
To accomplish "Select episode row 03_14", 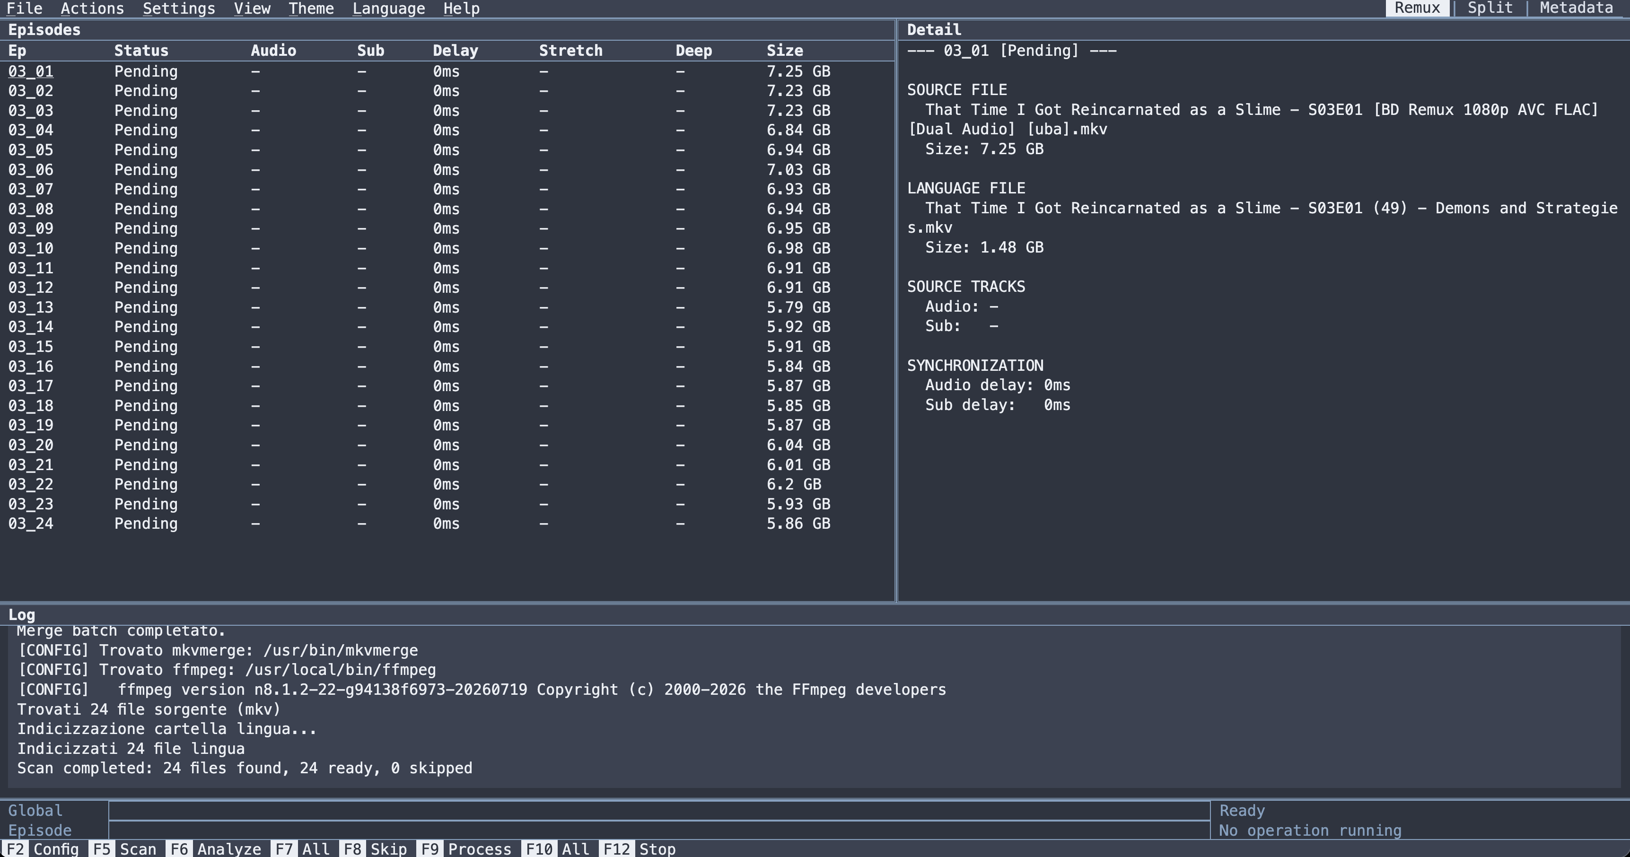I will pyautogui.click(x=447, y=327).
